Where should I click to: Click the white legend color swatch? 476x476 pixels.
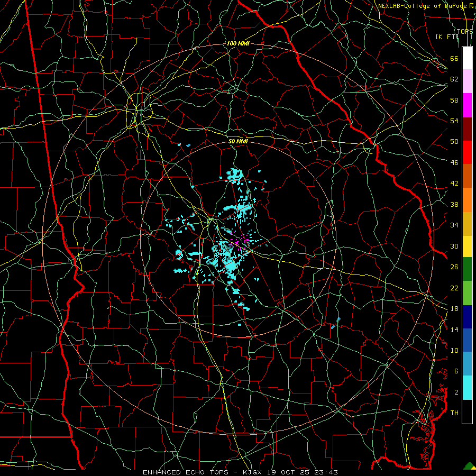coord(467,58)
